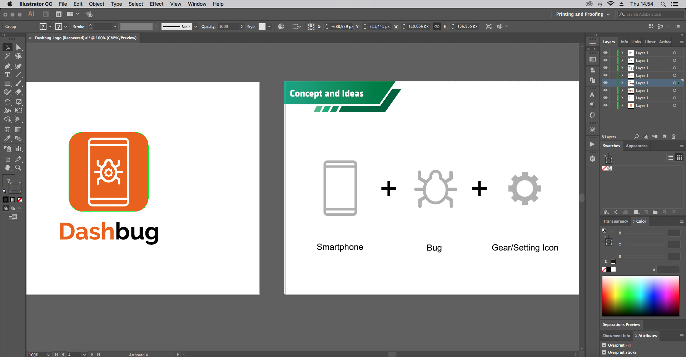
Task: Select the Rectangle tool
Action: 8,84
